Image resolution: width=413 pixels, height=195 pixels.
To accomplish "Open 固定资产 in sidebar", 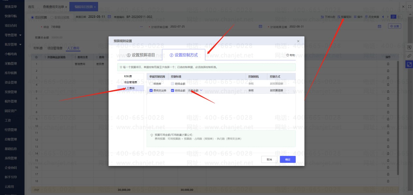I will (x=11, y=111).
